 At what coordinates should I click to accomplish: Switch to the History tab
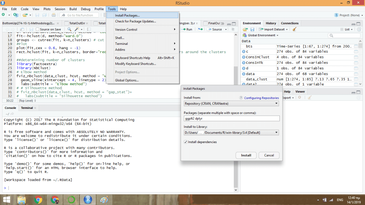point(271,23)
